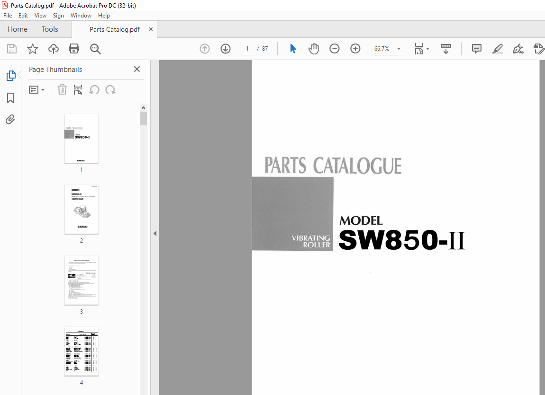Zoom in with plus button
The height and width of the screenshot is (395, 545).
click(355, 49)
